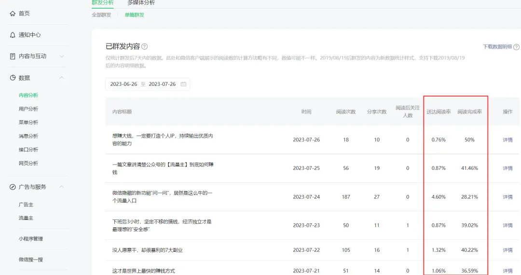This screenshot has width=521, height=275.
Task: Open 详情 for the 2023-07-24 article
Action: tap(507, 197)
